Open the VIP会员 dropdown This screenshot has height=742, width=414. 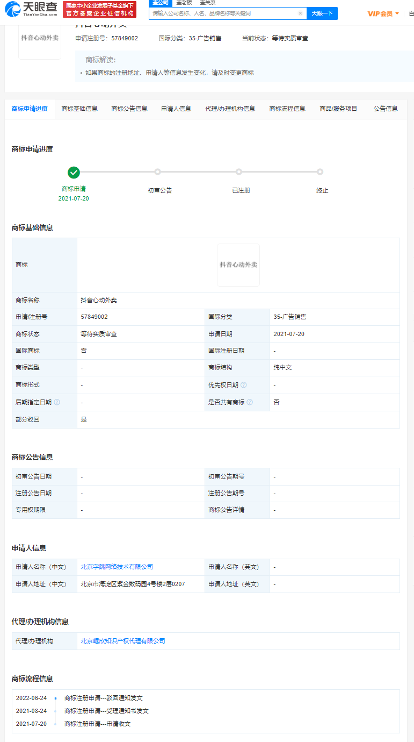(x=383, y=13)
